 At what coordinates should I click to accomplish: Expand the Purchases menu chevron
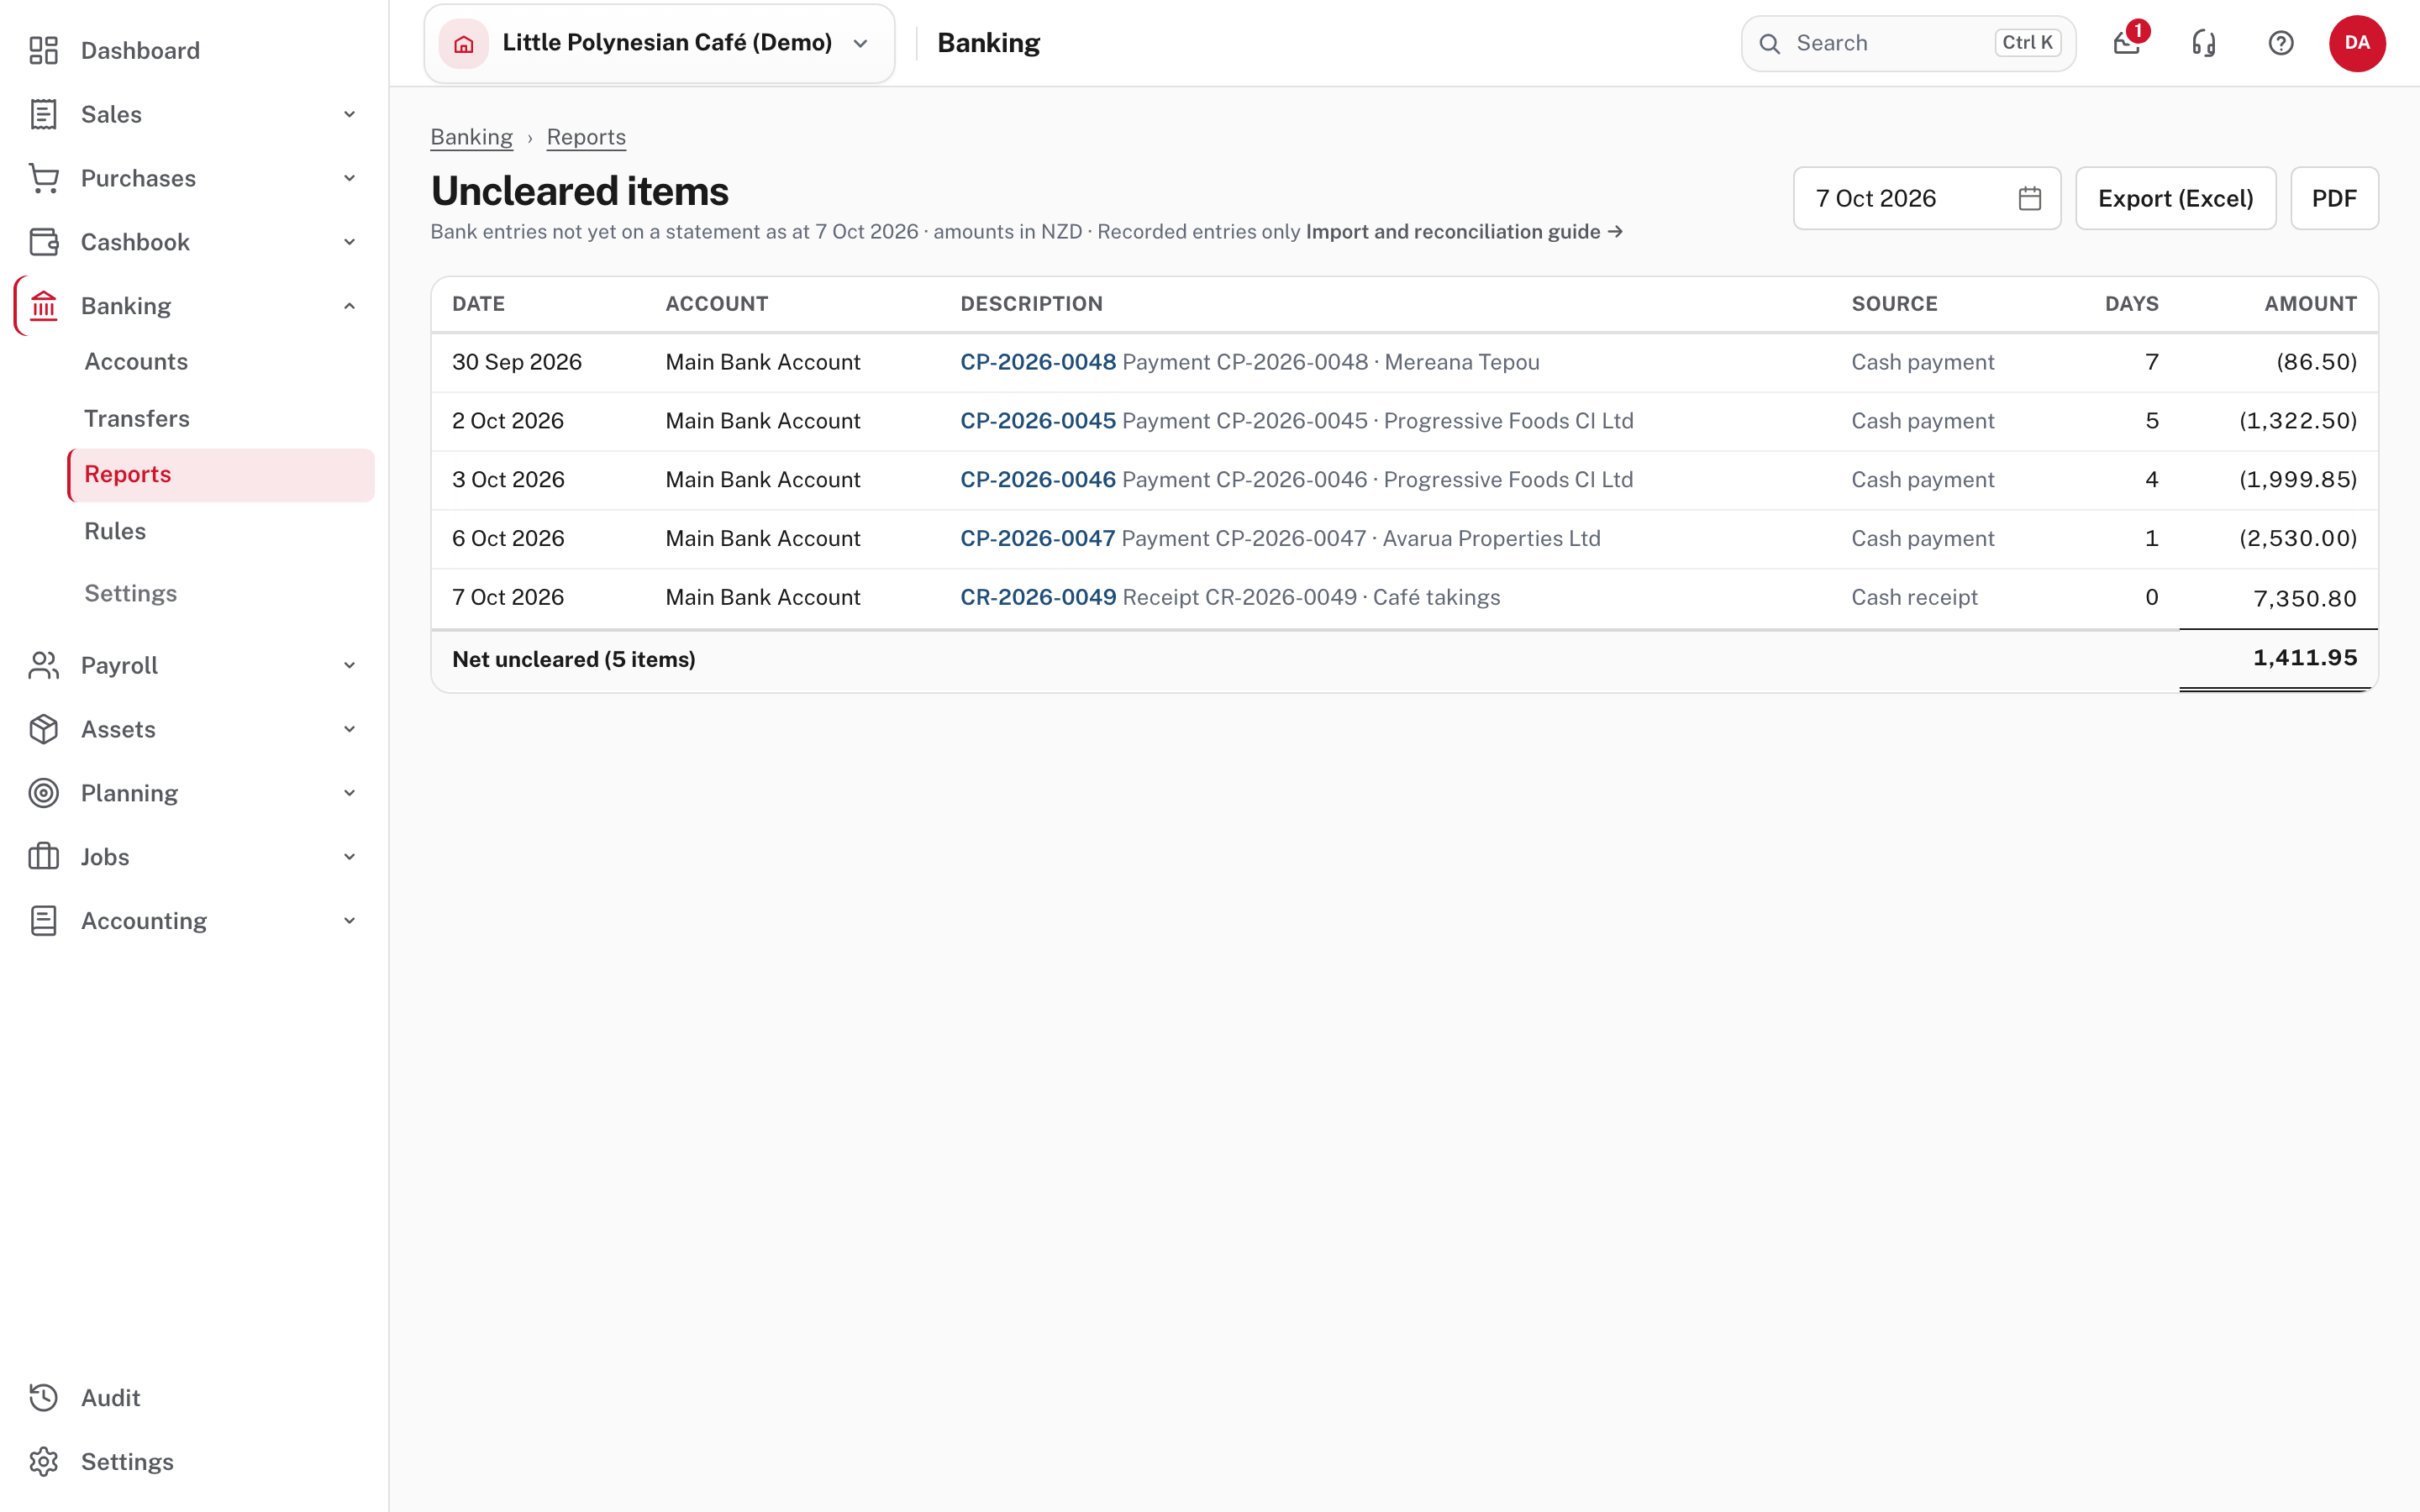349,178
